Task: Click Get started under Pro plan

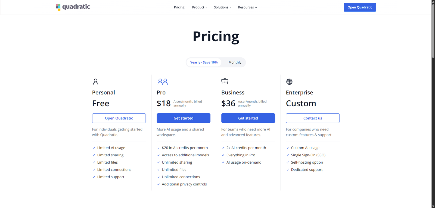Action: pyautogui.click(x=184, y=118)
